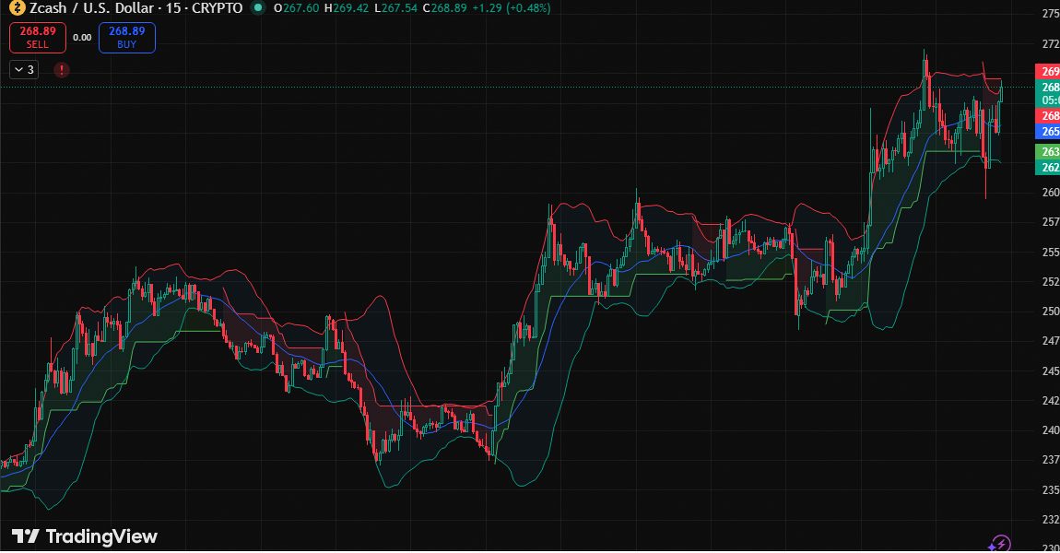The height and width of the screenshot is (553, 1060).
Task: Click the blue 268.89 BUY button
Action: (x=127, y=37)
